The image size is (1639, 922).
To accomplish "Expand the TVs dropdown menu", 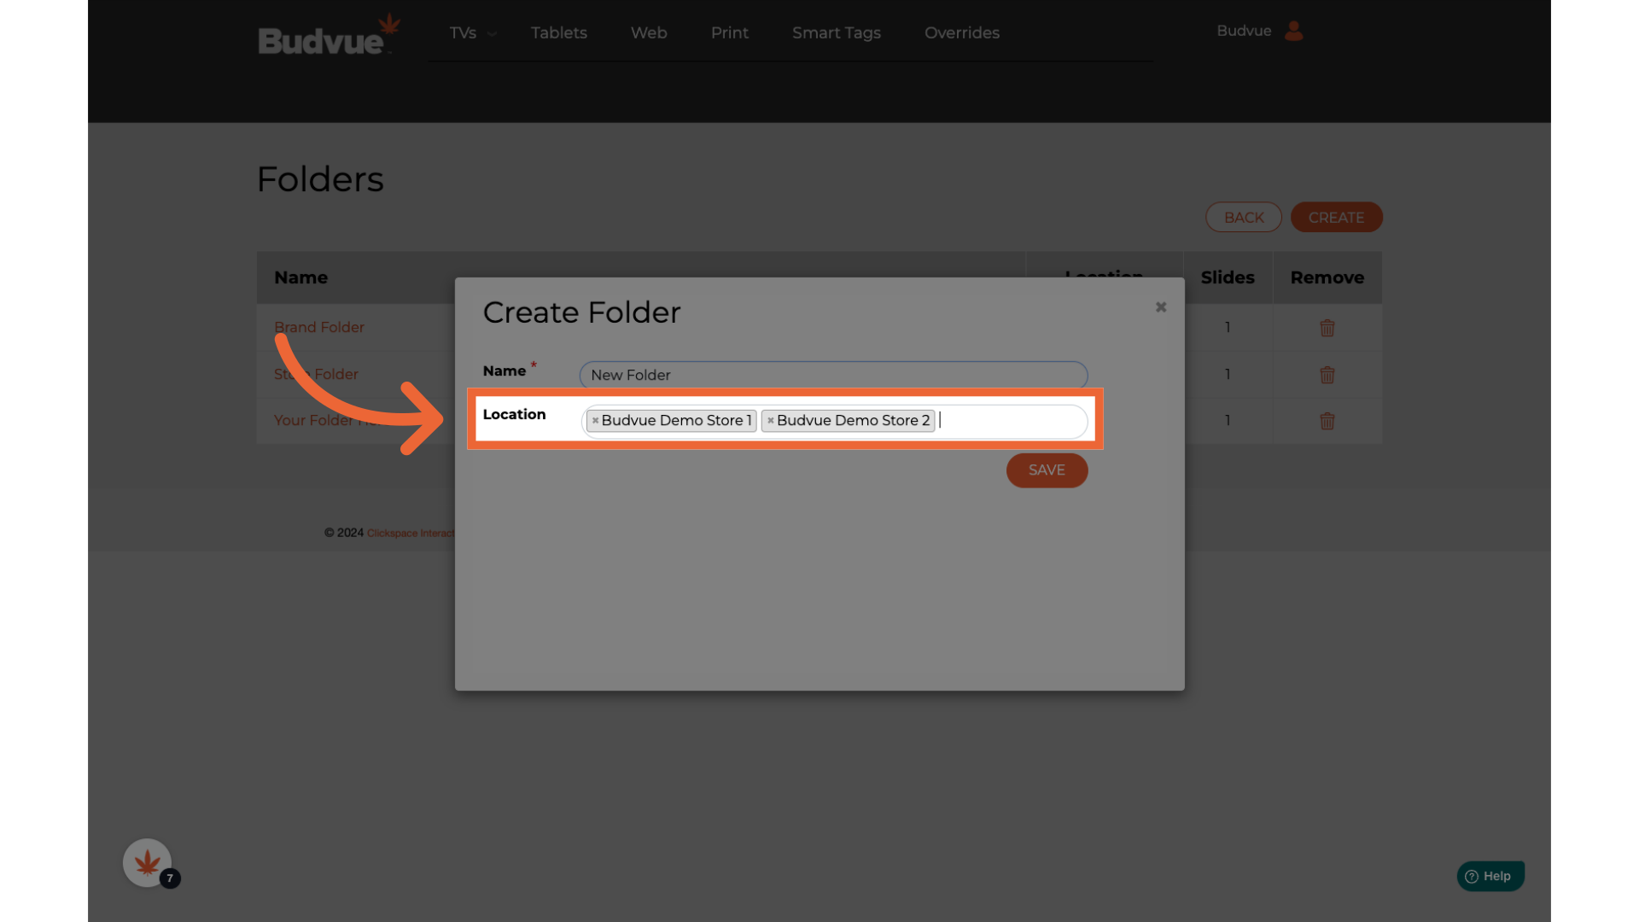I will (472, 33).
